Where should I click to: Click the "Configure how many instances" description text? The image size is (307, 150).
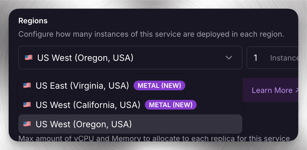coord(151,34)
